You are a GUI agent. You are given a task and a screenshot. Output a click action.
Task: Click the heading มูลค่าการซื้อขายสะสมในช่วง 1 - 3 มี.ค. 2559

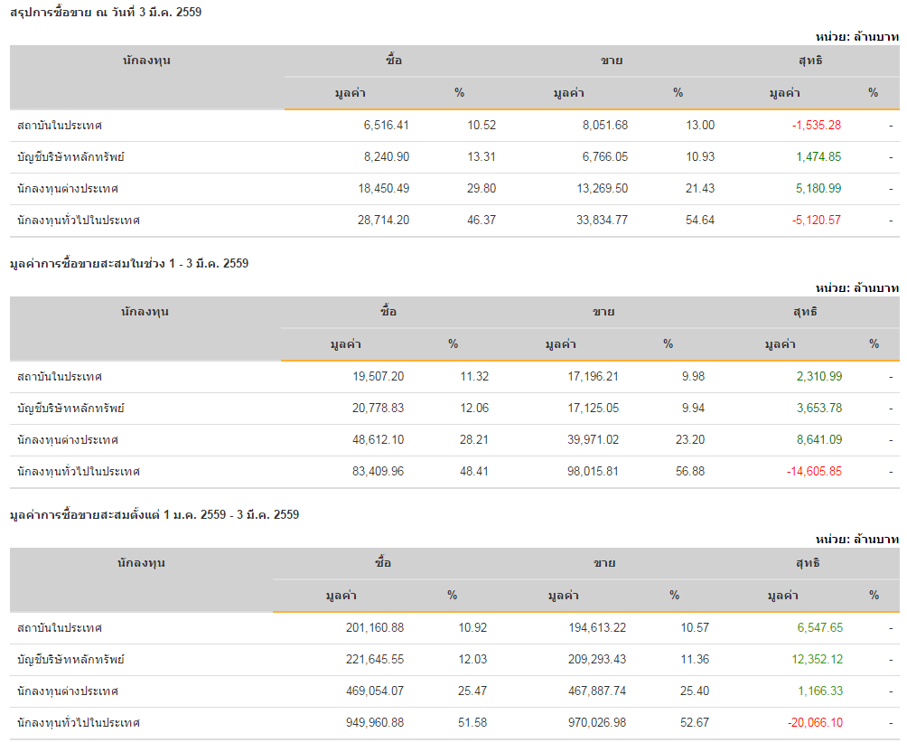[129, 263]
